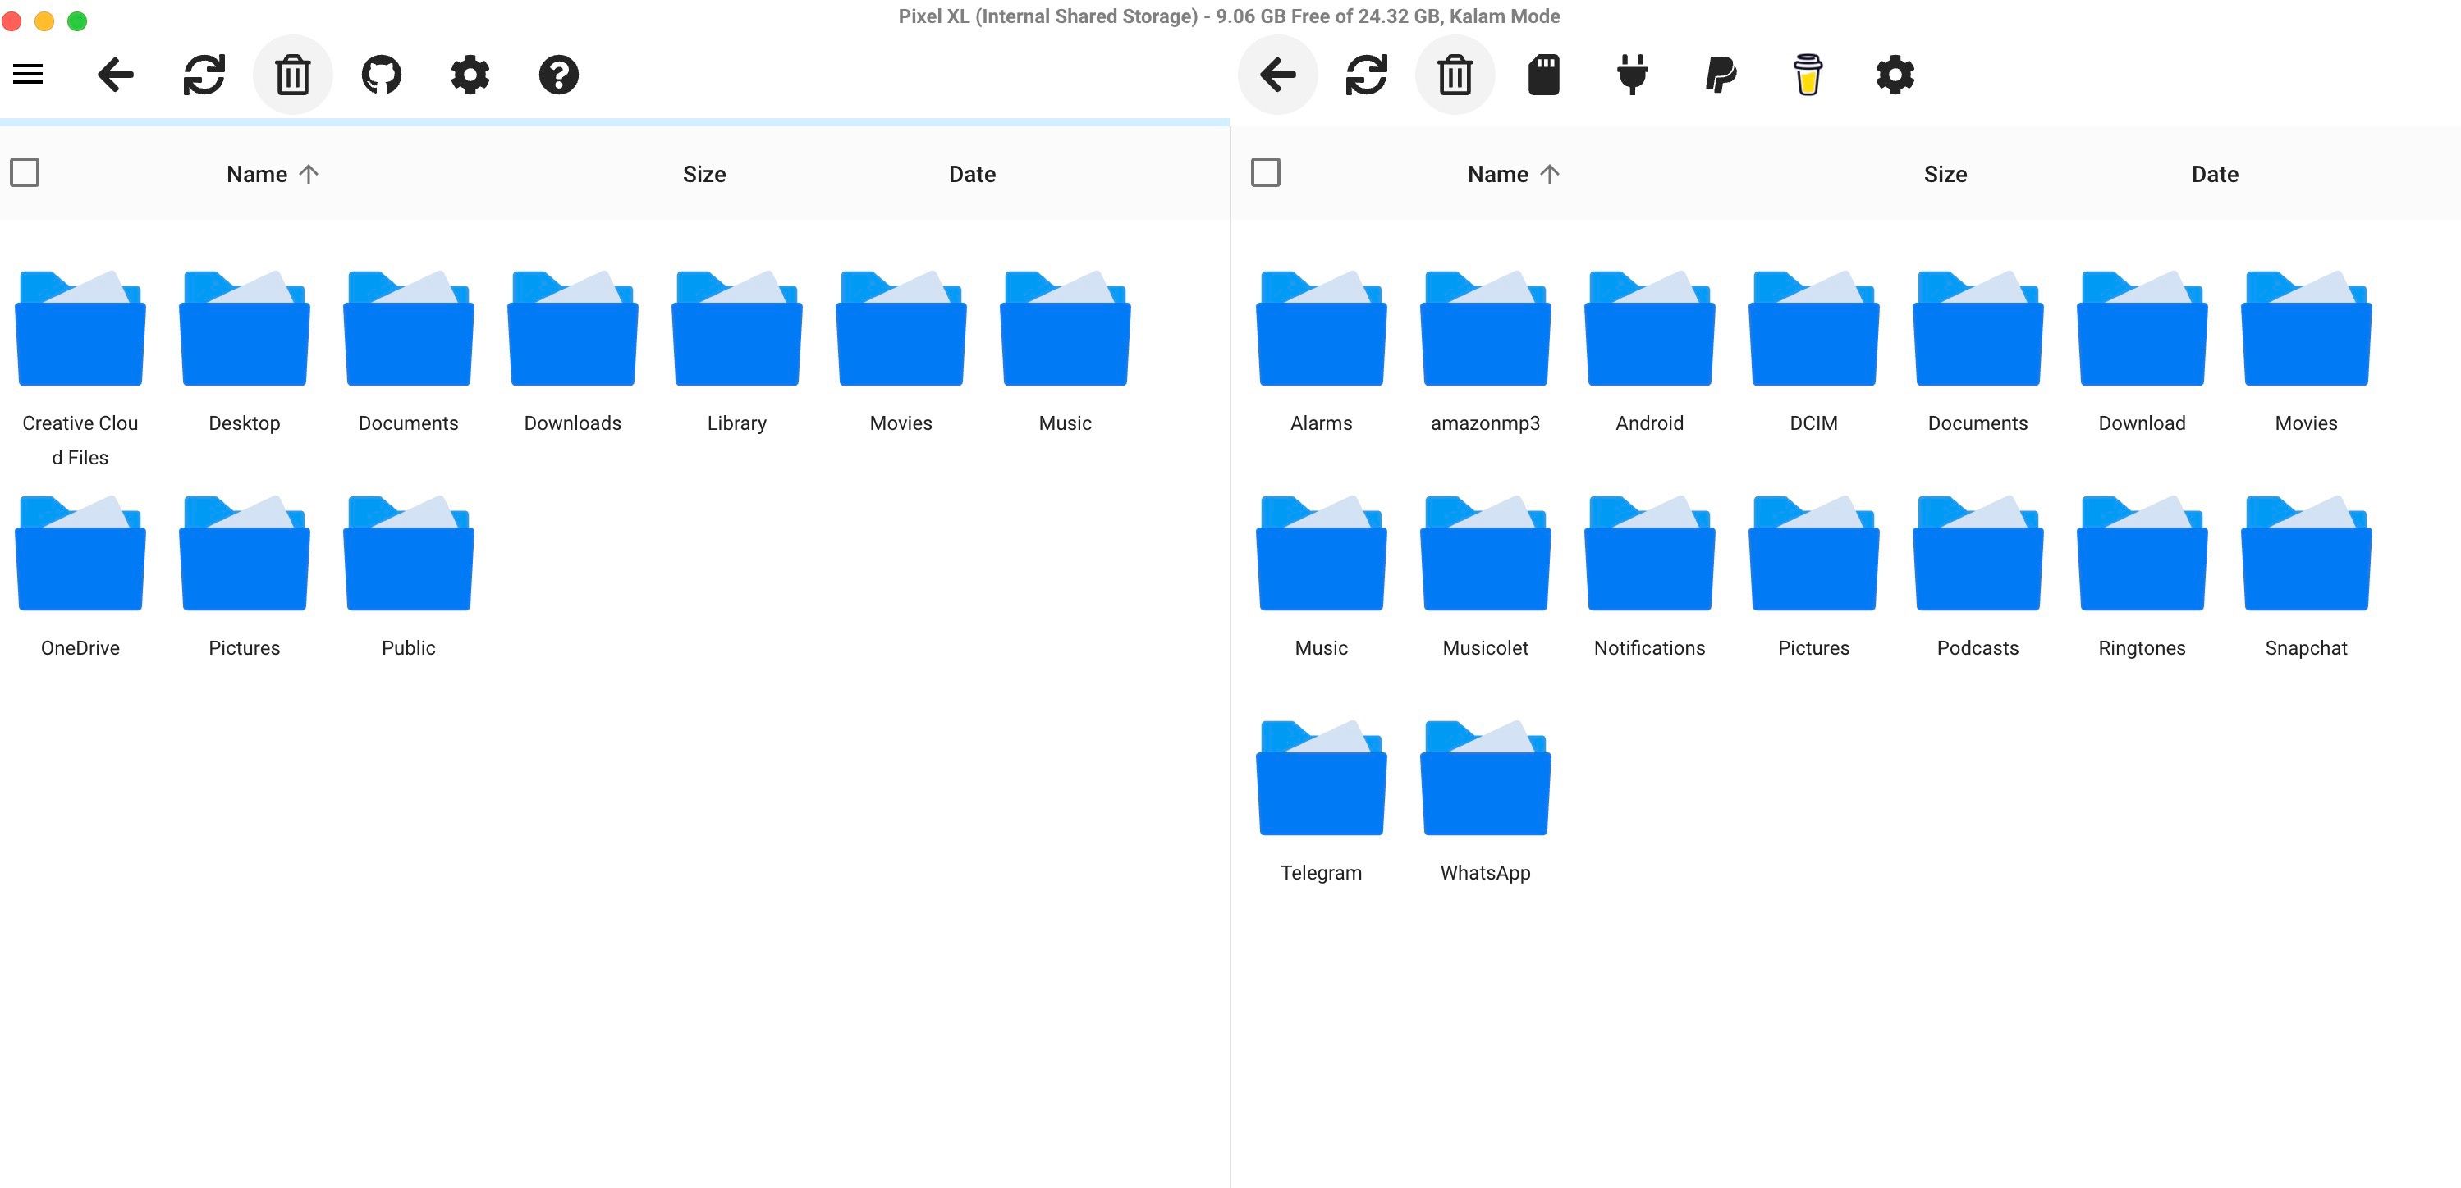This screenshot has width=2461, height=1188.
Task: Toggle Name sort order in local pane
Action: click(272, 174)
